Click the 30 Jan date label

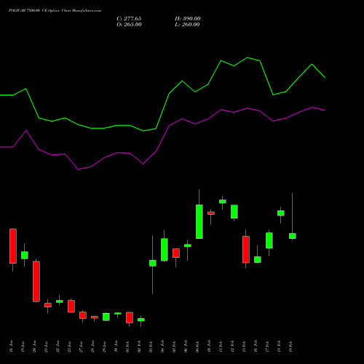[x=116, y=347]
